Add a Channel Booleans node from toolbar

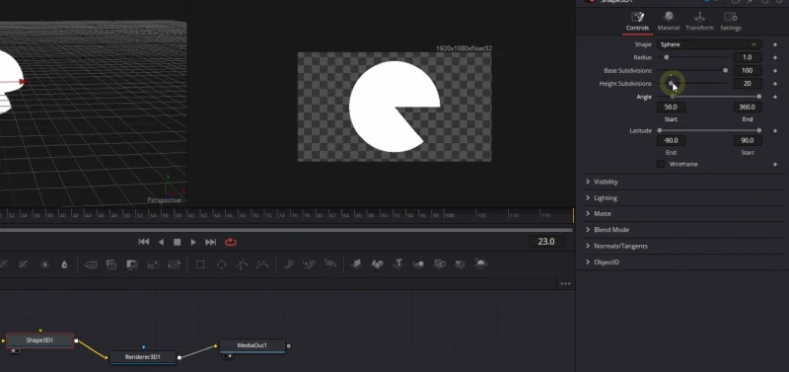[111, 264]
